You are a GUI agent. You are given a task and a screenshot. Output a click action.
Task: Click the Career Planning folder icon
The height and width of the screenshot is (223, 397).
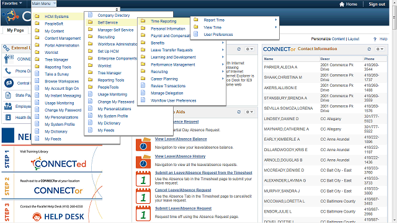pos(143,79)
